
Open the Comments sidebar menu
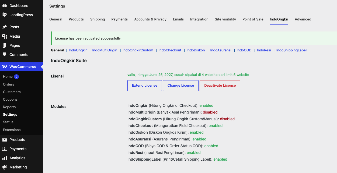21,55
